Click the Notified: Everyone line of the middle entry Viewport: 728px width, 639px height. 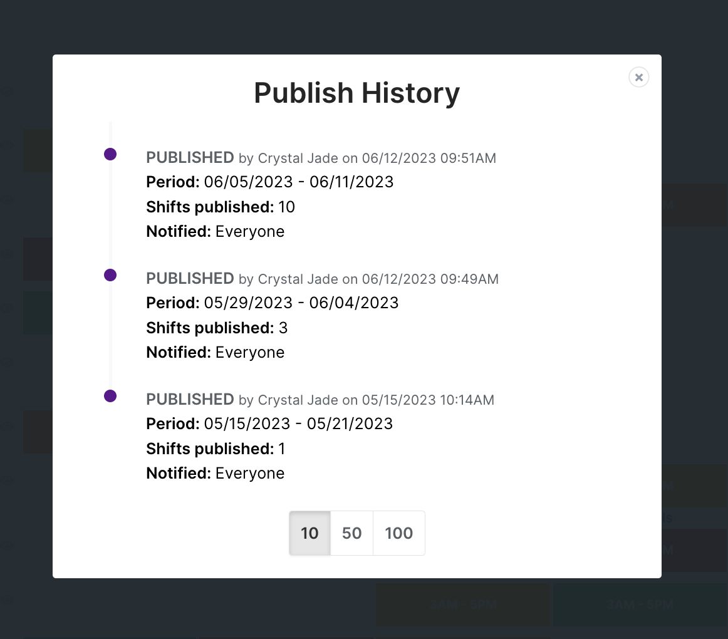[215, 352]
